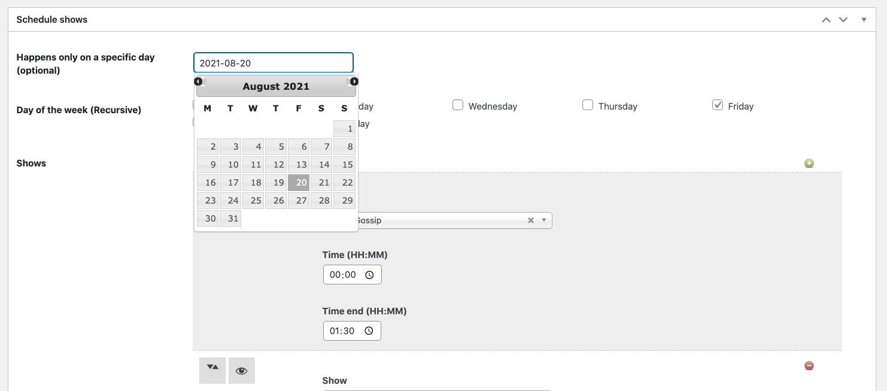Open the Time 00:00 clock picker
The image size is (887, 391).
pyautogui.click(x=369, y=275)
